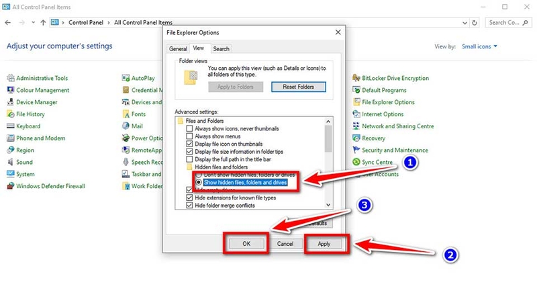The image size is (537, 301).
Task: Open the Administrative Tools icon
Action: pos(11,78)
